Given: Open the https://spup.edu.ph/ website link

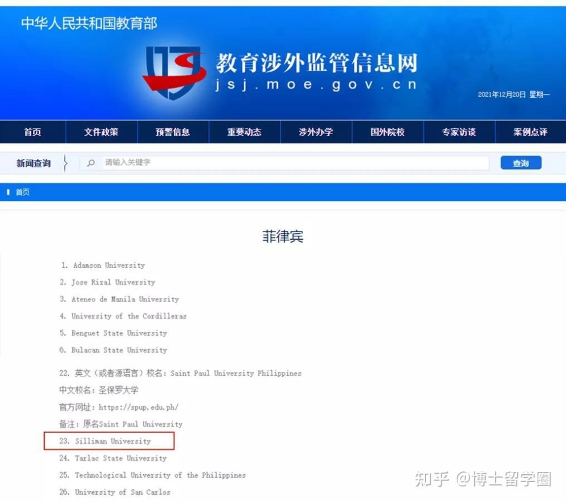Looking at the screenshot, I should 139,408.
